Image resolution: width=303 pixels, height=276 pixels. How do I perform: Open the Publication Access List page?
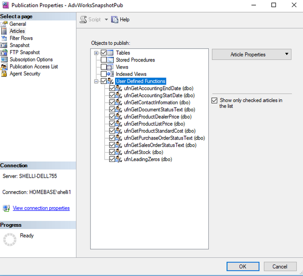(x=34, y=67)
